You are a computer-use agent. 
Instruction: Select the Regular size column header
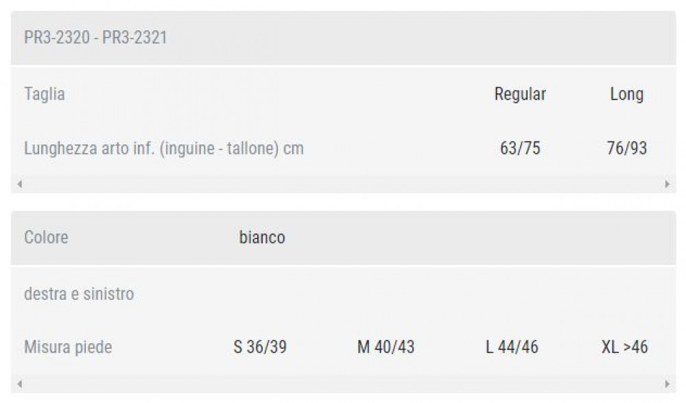520,94
